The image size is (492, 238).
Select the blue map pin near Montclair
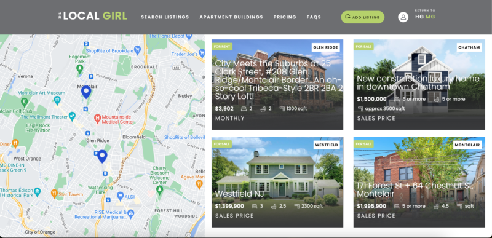(x=86, y=92)
